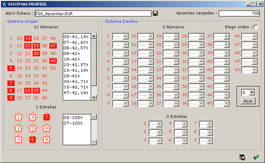The image size is (265, 163).
Task: Click the numbers list scroll down arrow
Action: click(94, 98)
